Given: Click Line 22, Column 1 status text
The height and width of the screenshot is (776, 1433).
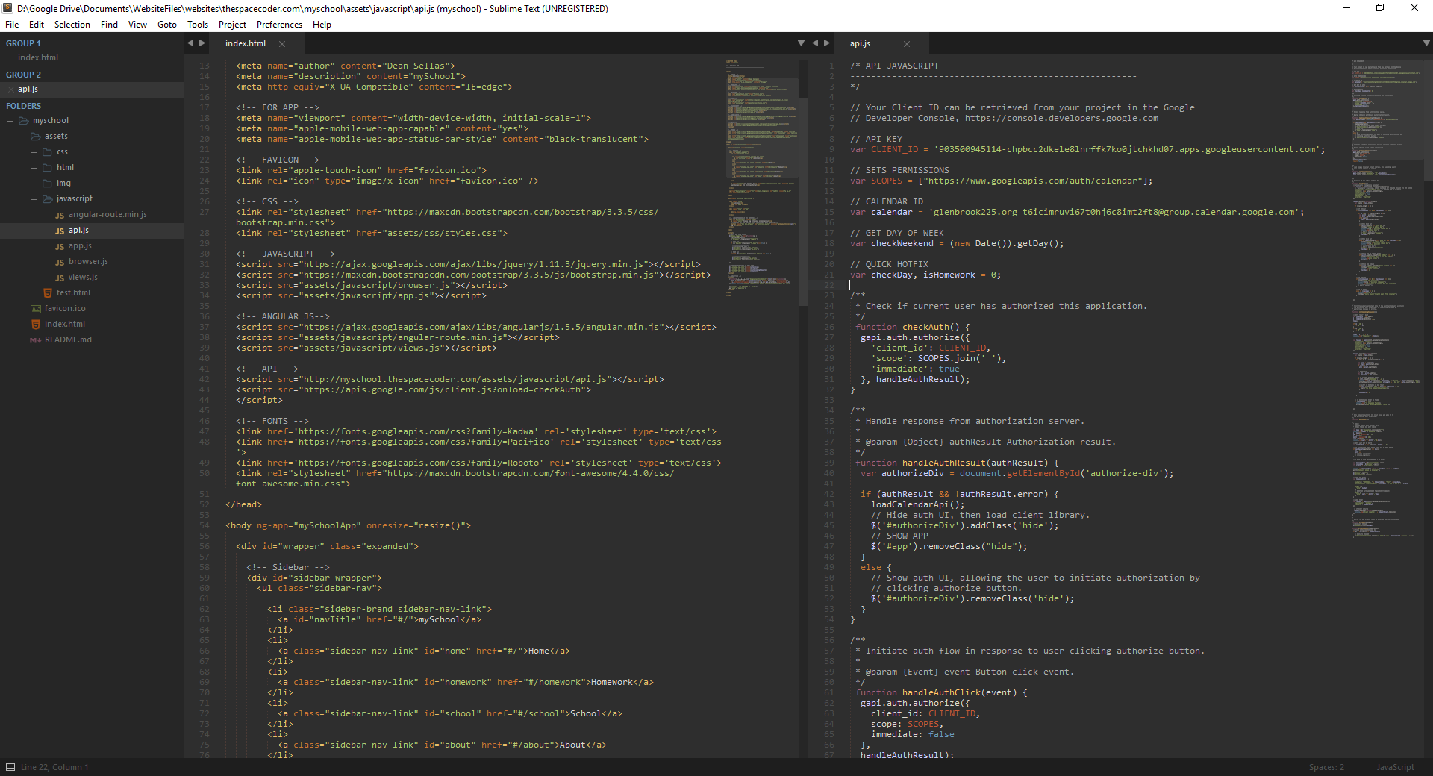Looking at the screenshot, I should tap(54, 767).
